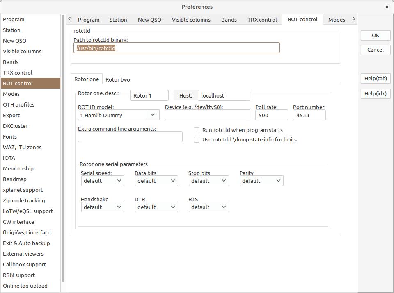Select WAZ, ITU zones in the sidebar
The width and height of the screenshot is (394, 293).
click(30, 147)
